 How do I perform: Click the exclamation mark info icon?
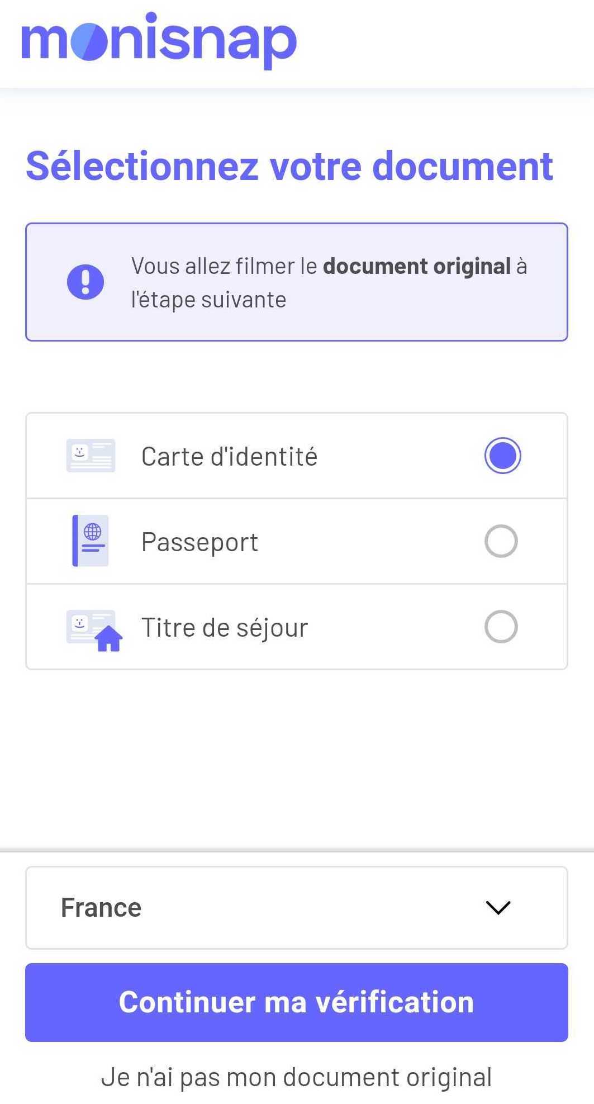tap(85, 282)
